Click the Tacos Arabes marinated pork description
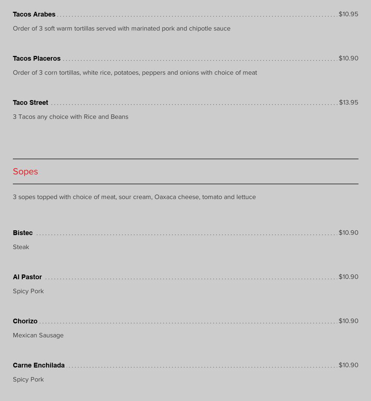Screen dimensions: 371x401 coord(122,28)
